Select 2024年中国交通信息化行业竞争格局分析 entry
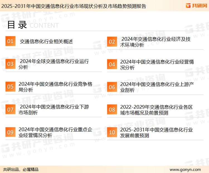This screenshot has height=173, width=209. 55,87
